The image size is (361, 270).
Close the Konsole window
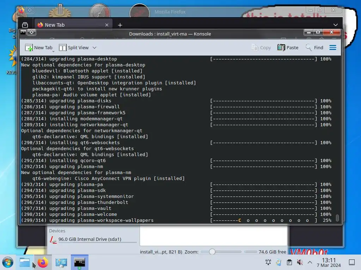pos(331,32)
